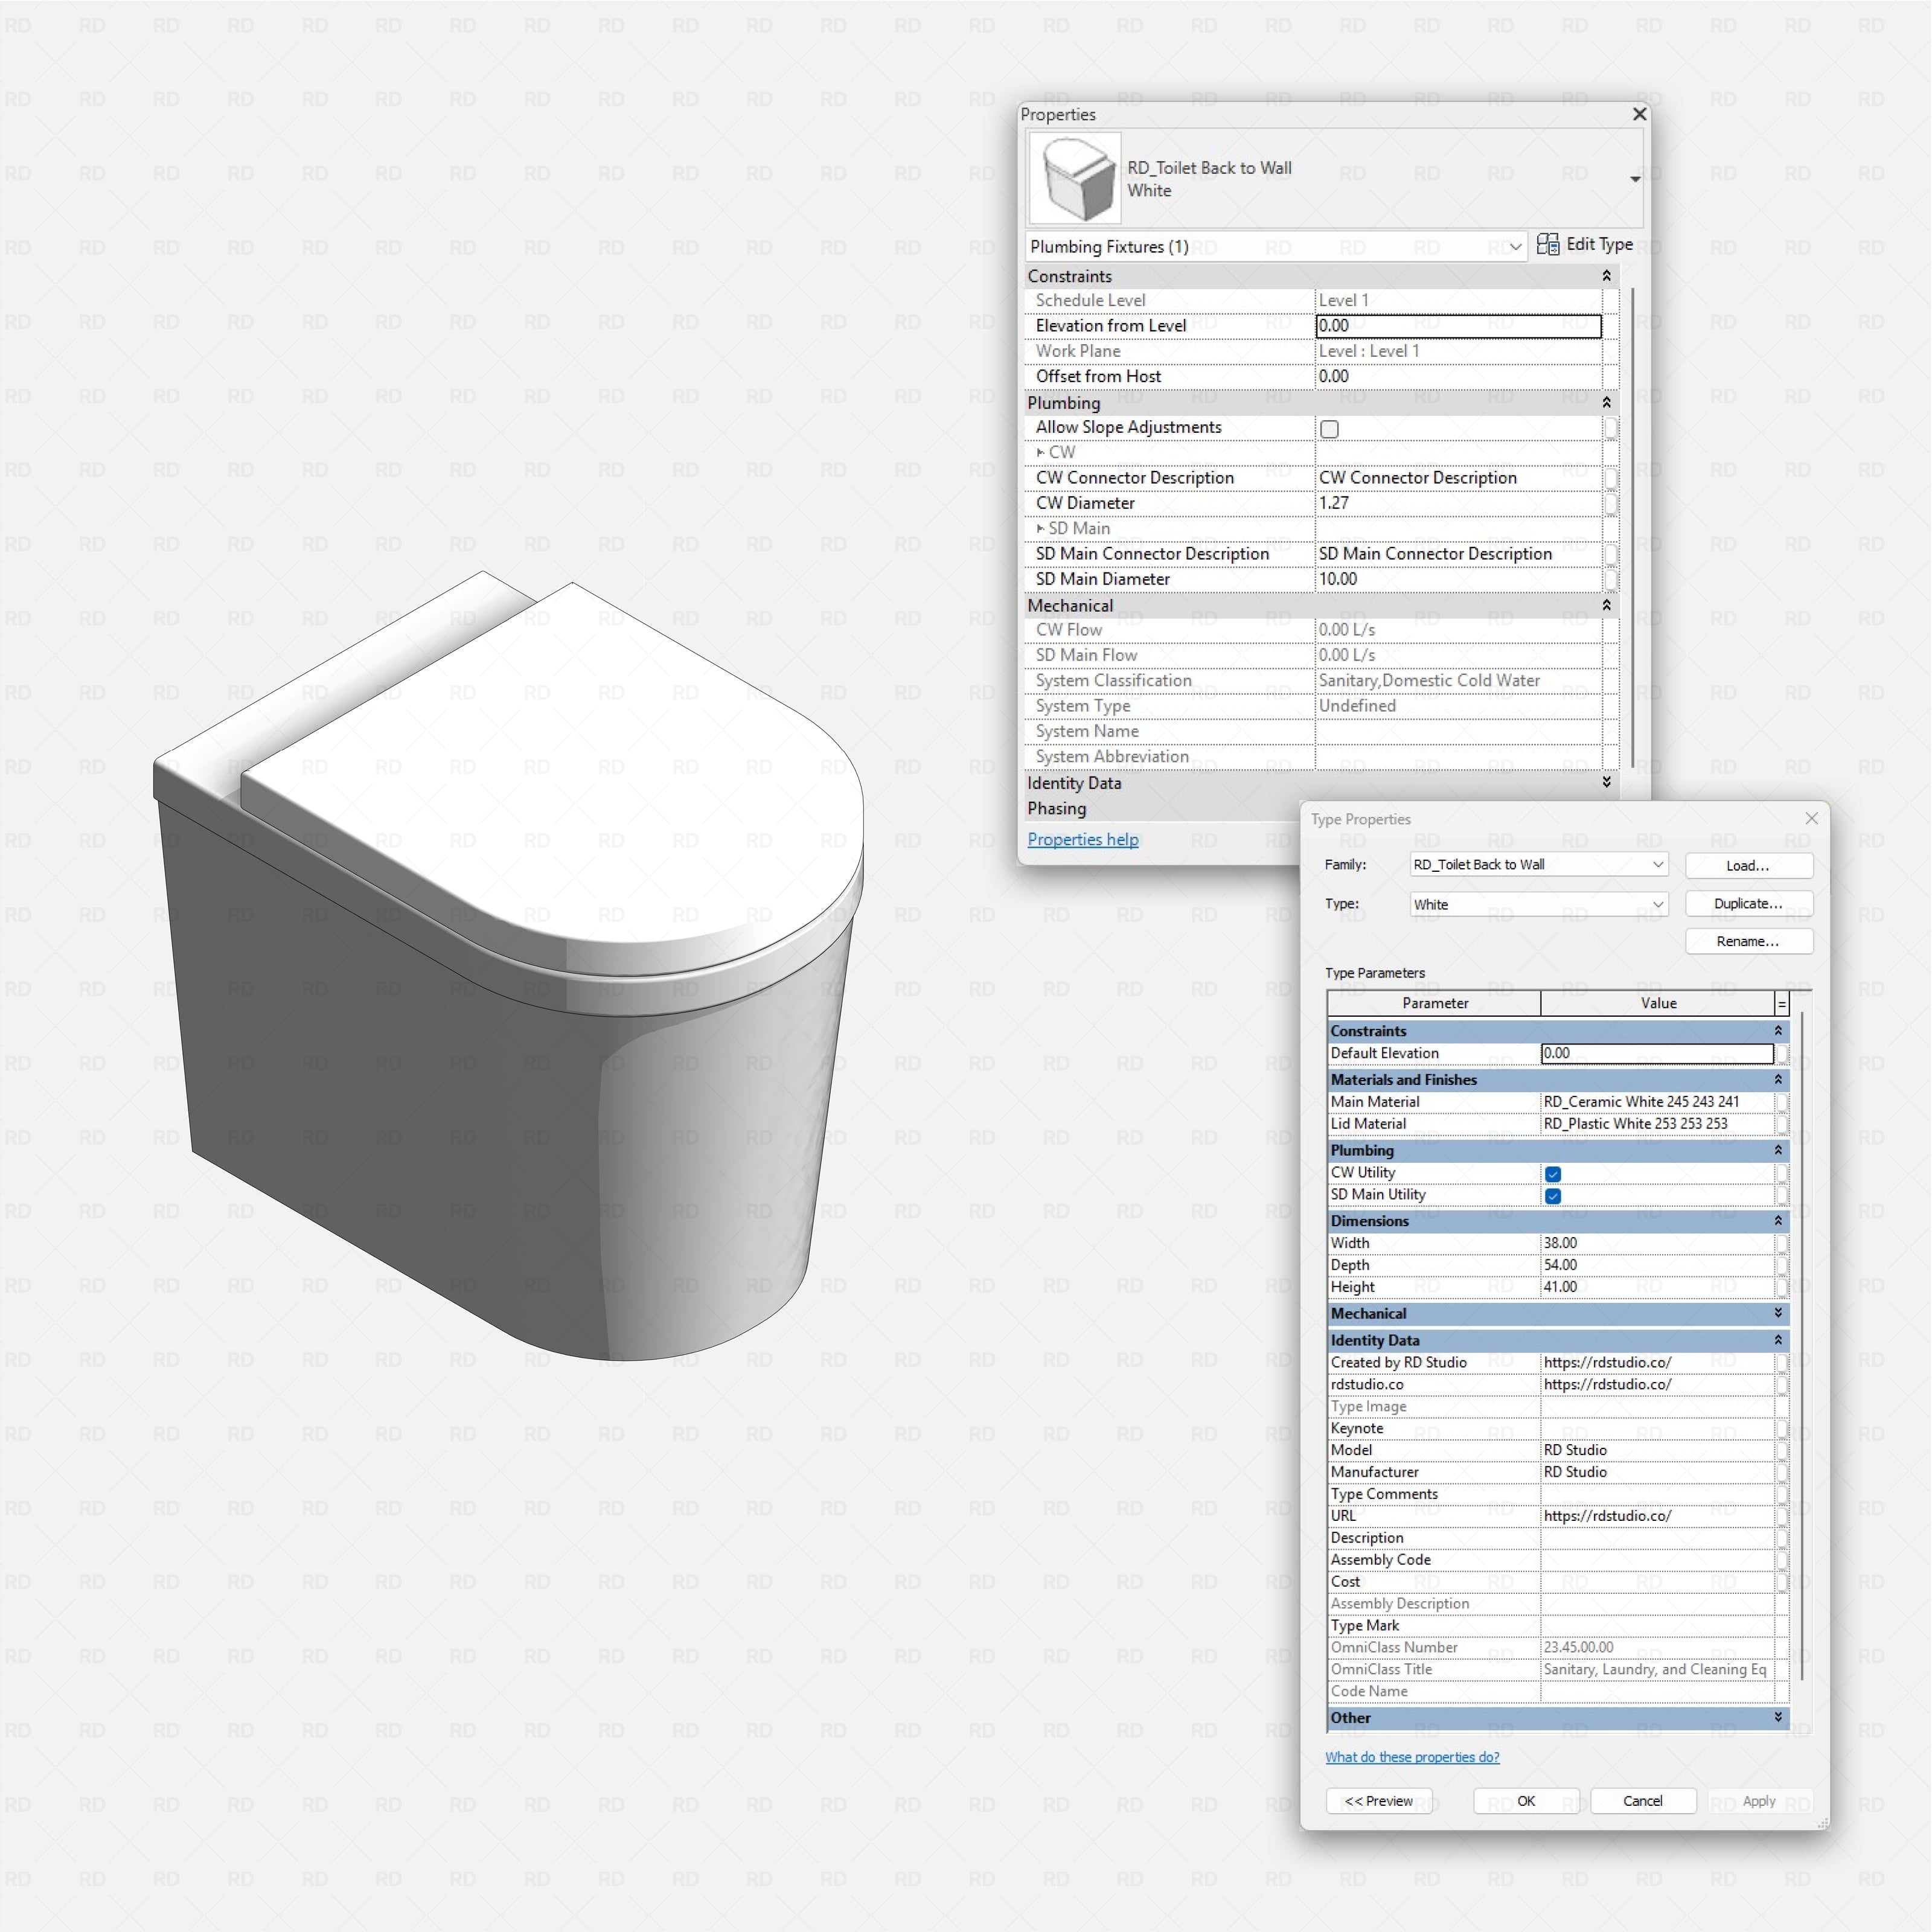Click the Default Elevation value field
This screenshot has width=1932, height=1932.
point(1657,1053)
